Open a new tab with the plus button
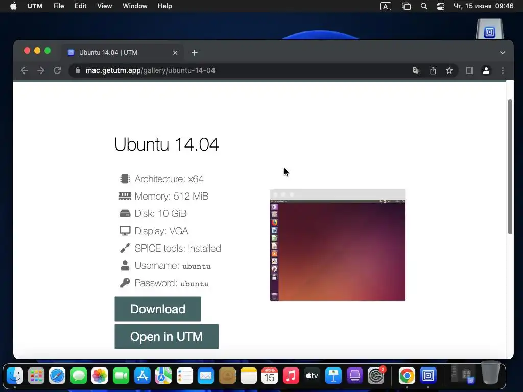The image size is (523, 392). coord(195,53)
